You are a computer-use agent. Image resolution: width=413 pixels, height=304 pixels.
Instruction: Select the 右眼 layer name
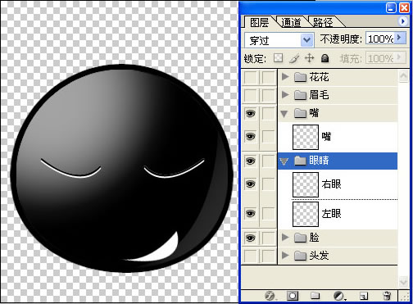click(331, 184)
